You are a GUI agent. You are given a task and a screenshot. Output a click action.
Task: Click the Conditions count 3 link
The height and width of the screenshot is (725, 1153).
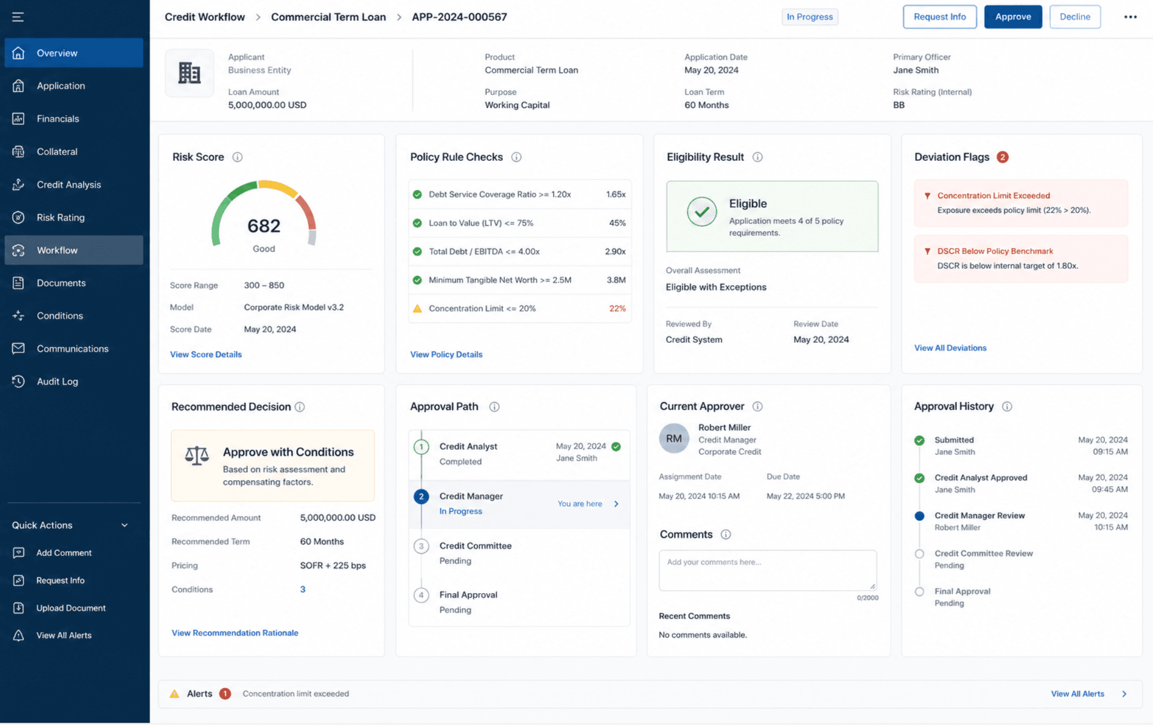[x=302, y=589]
